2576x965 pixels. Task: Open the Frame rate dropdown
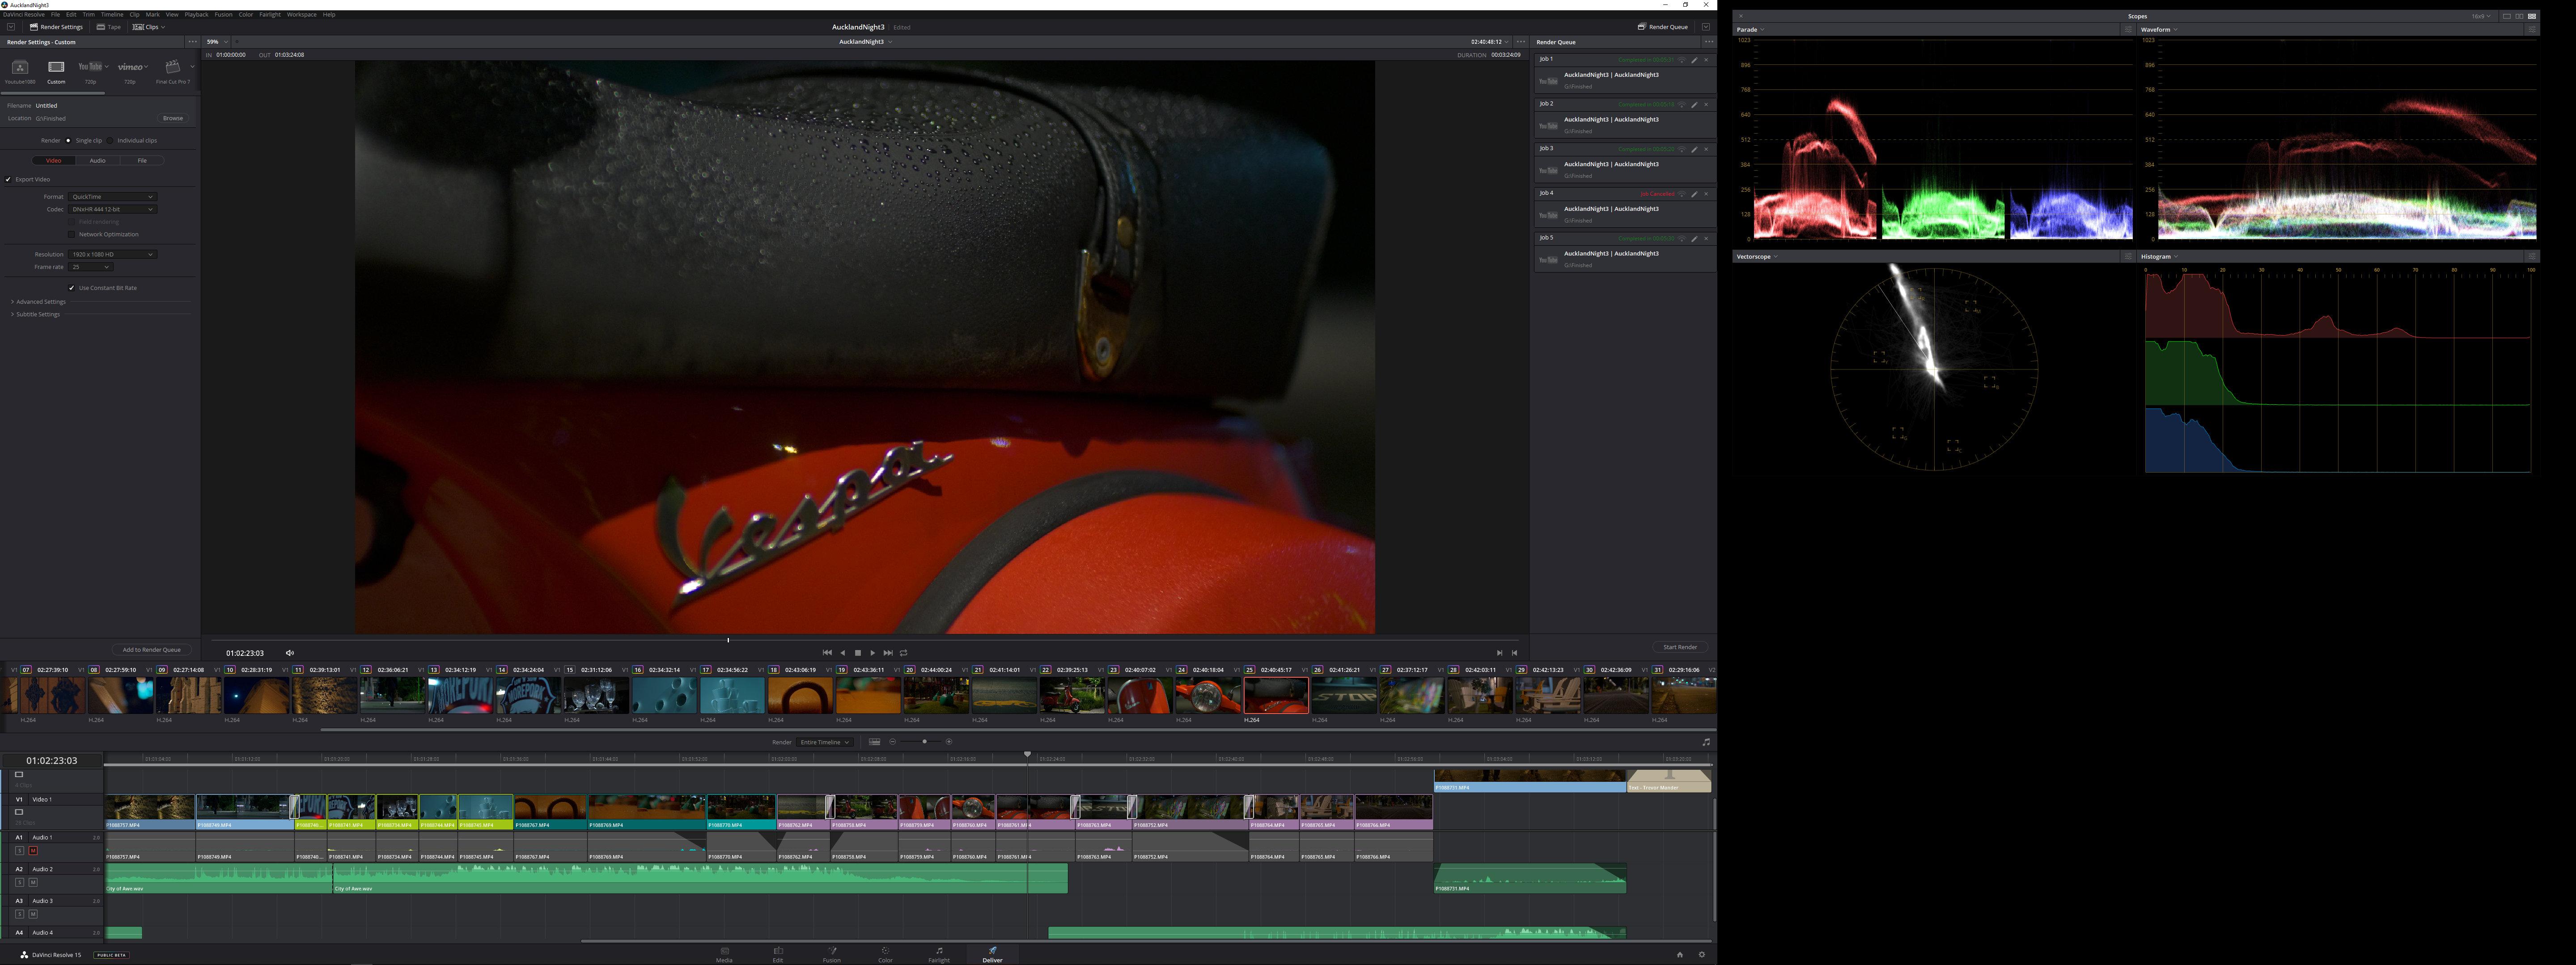pos(90,268)
